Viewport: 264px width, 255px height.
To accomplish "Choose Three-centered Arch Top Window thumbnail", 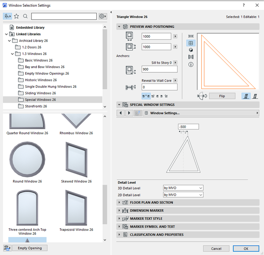I will (x=27, y=208).
